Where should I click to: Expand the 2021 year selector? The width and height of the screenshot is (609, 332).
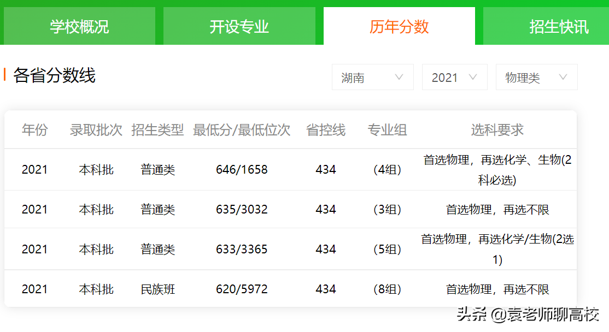coord(454,76)
